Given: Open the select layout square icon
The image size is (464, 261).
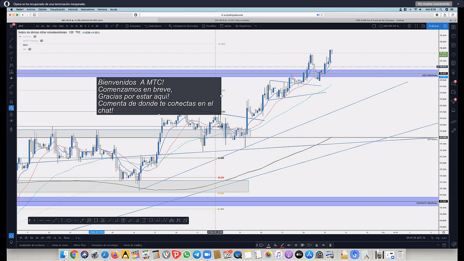Looking at the screenshot, I should [x=374, y=26].
